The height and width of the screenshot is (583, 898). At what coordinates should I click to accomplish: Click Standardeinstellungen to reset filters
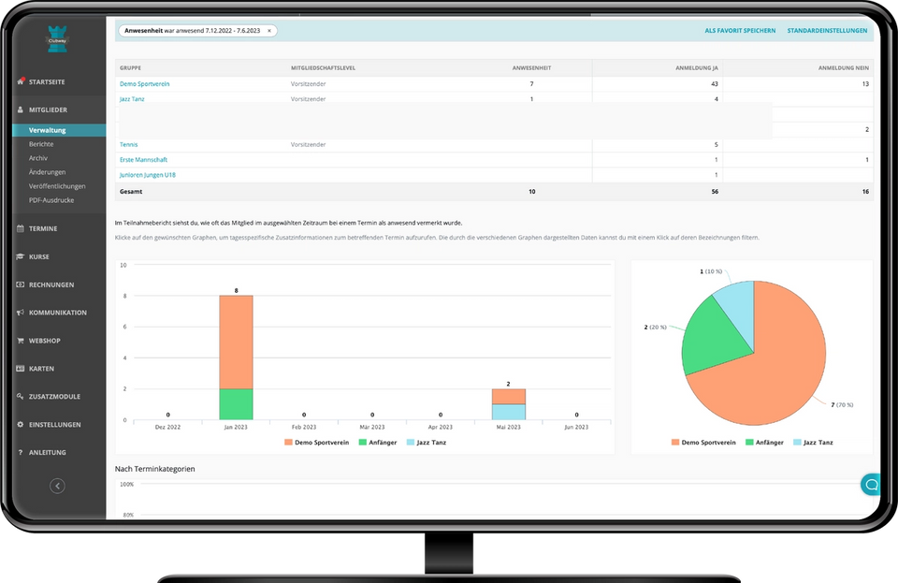coord(827,31)
